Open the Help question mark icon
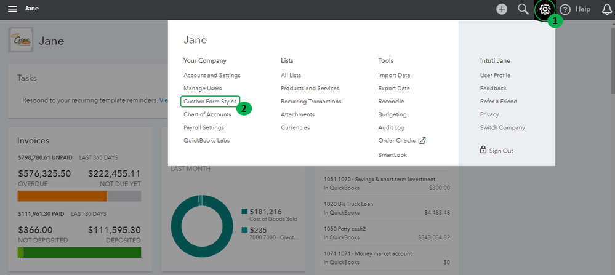This screenshot has height=275, width=615. [565, 9]
